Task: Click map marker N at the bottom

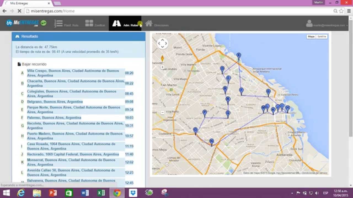Action: tap(212, 142)
